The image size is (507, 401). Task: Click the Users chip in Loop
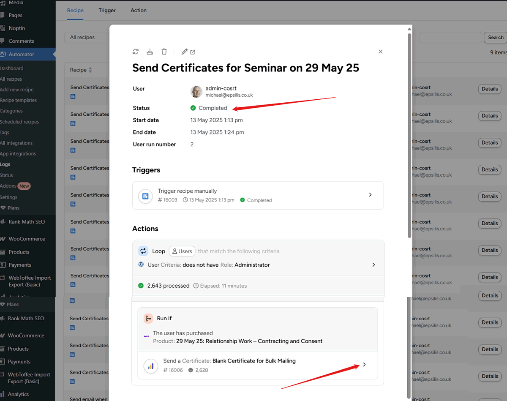(x=182, y=251)
